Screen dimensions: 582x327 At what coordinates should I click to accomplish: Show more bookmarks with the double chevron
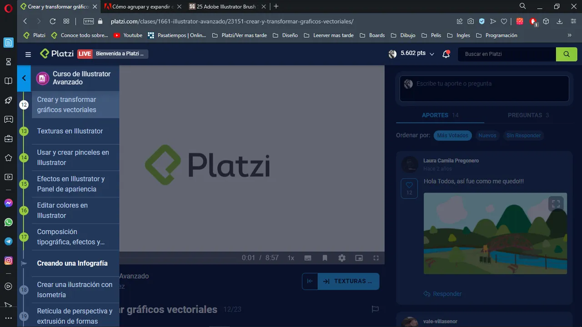[570, 35]
